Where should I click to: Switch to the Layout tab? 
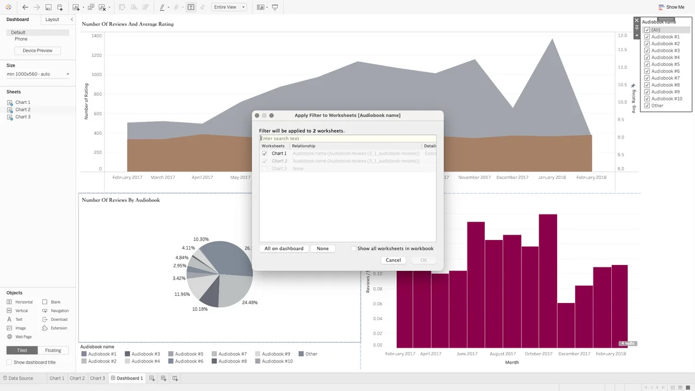[52, 20]
